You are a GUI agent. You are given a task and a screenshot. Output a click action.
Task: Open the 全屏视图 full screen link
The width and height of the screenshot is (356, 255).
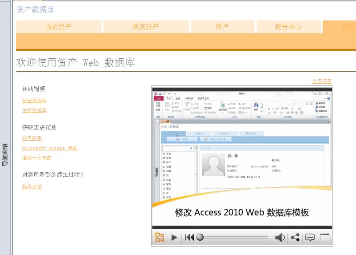tap(322, 81)
